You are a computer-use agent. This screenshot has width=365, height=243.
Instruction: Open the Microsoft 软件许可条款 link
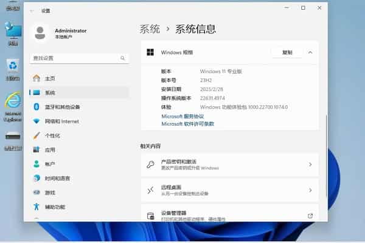[x=187, y=124]
